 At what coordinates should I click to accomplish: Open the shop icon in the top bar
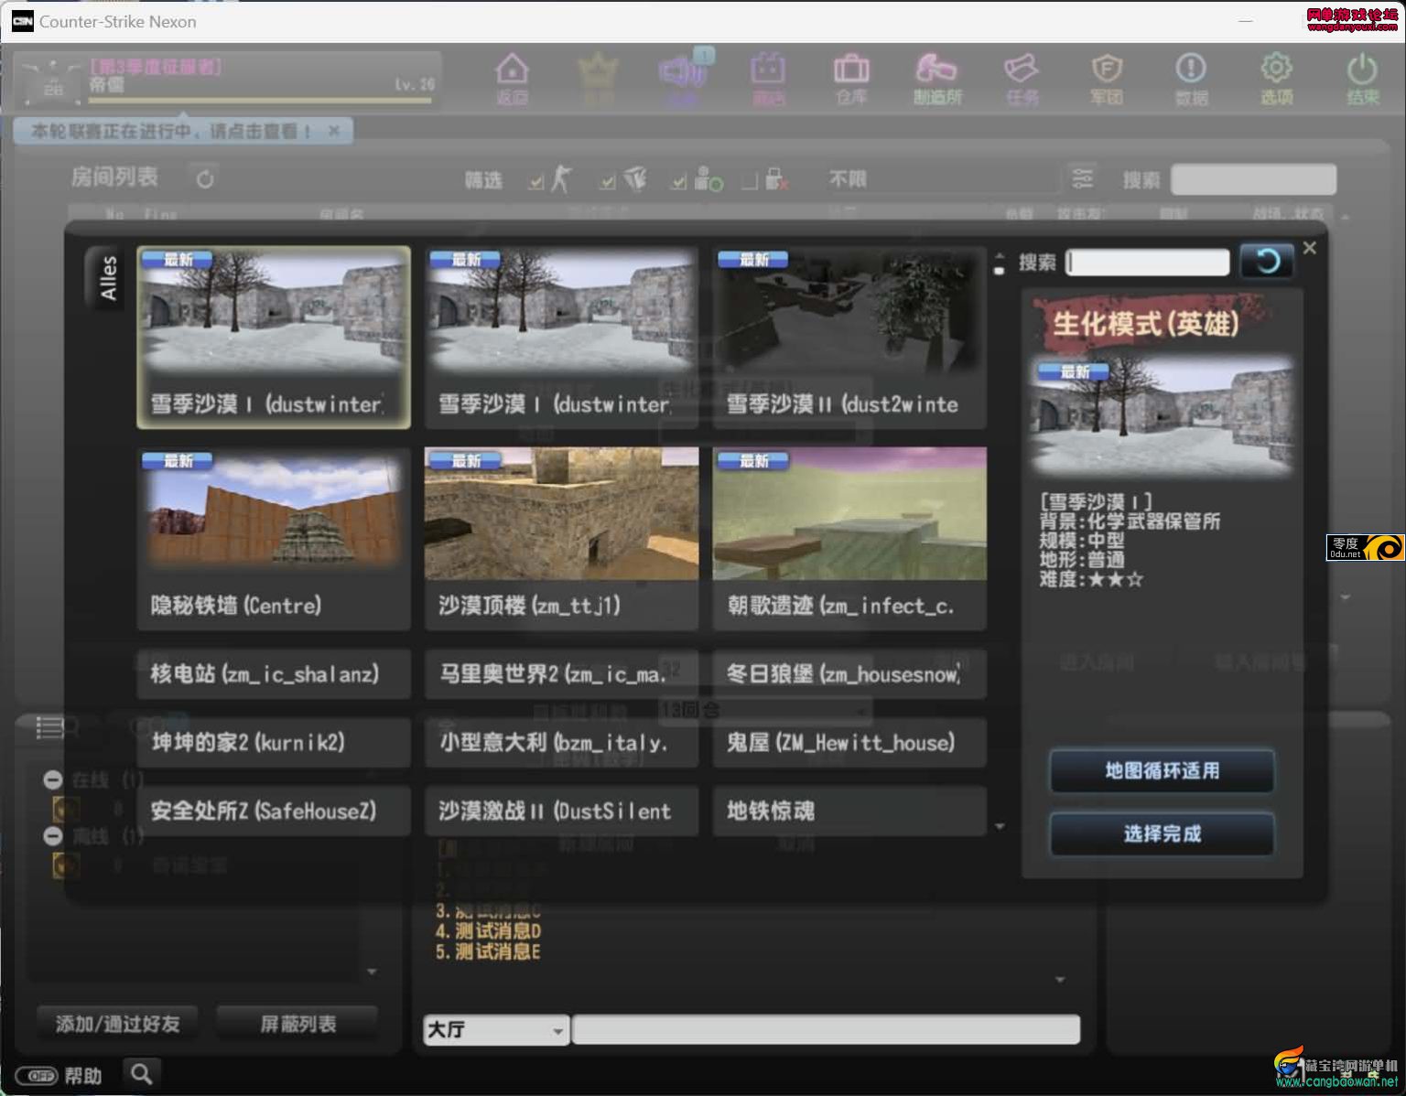[768, 78]
